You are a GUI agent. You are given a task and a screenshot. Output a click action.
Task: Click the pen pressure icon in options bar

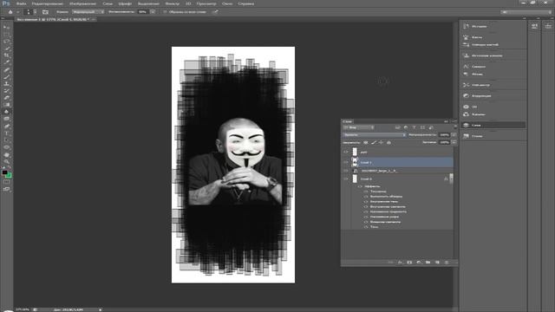(x=215, y=11)
